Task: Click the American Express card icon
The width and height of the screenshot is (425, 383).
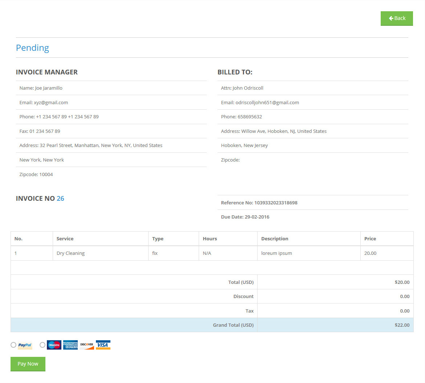Action: coord(70,345)
